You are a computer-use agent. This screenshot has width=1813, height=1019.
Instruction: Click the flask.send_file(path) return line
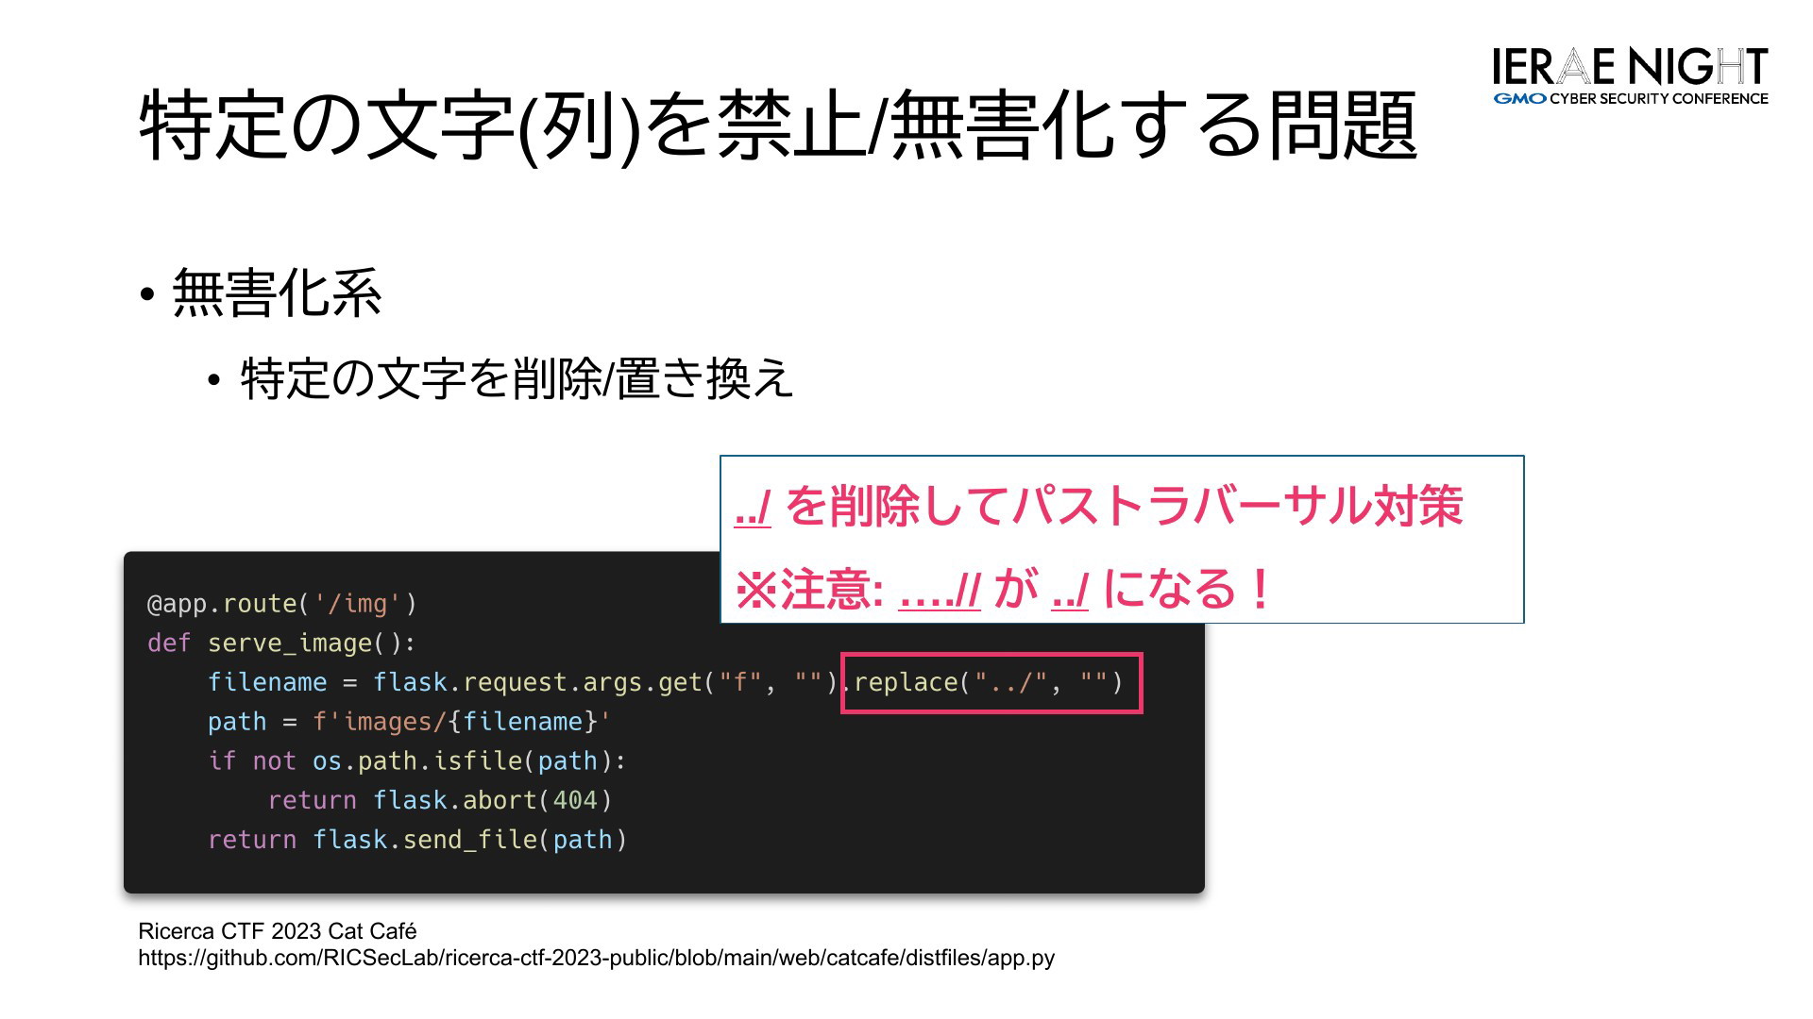pyautogui.click(x=416, y=840)
